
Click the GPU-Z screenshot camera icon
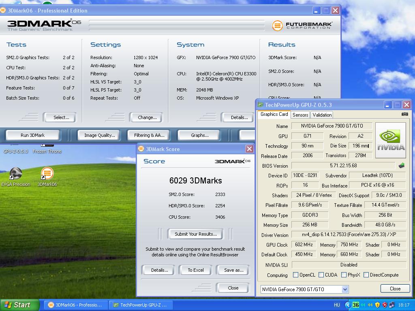tap(405, 114)
